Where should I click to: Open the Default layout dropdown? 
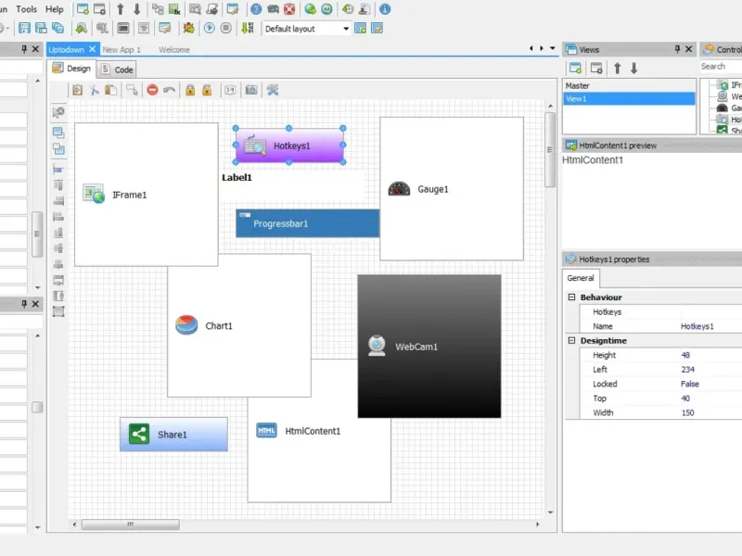click(x=346, y=29)
